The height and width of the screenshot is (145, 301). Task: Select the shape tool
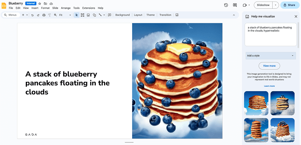point(94,15)
